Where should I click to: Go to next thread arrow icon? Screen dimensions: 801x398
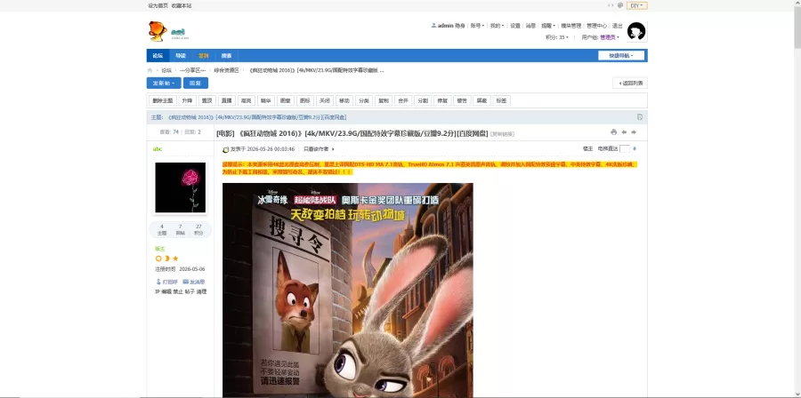pyautogui.click(x=634, y=132)
